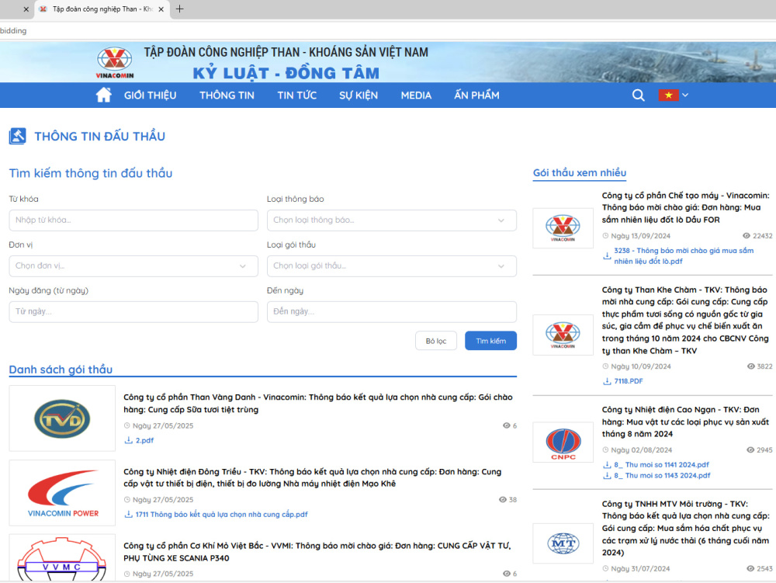
Task: Click Vinacomin logo next to Chế tạo máy item
Action: pos(563,228)
